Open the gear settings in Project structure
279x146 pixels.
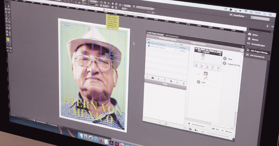(241, 50)
